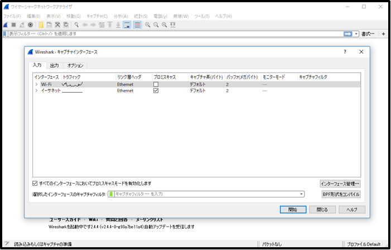Toggle auto-scroll during live capture icon
391x250 pixels.
click(127, 25)
